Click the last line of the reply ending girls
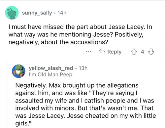This screenshot has height=128, width=165. 23,123
